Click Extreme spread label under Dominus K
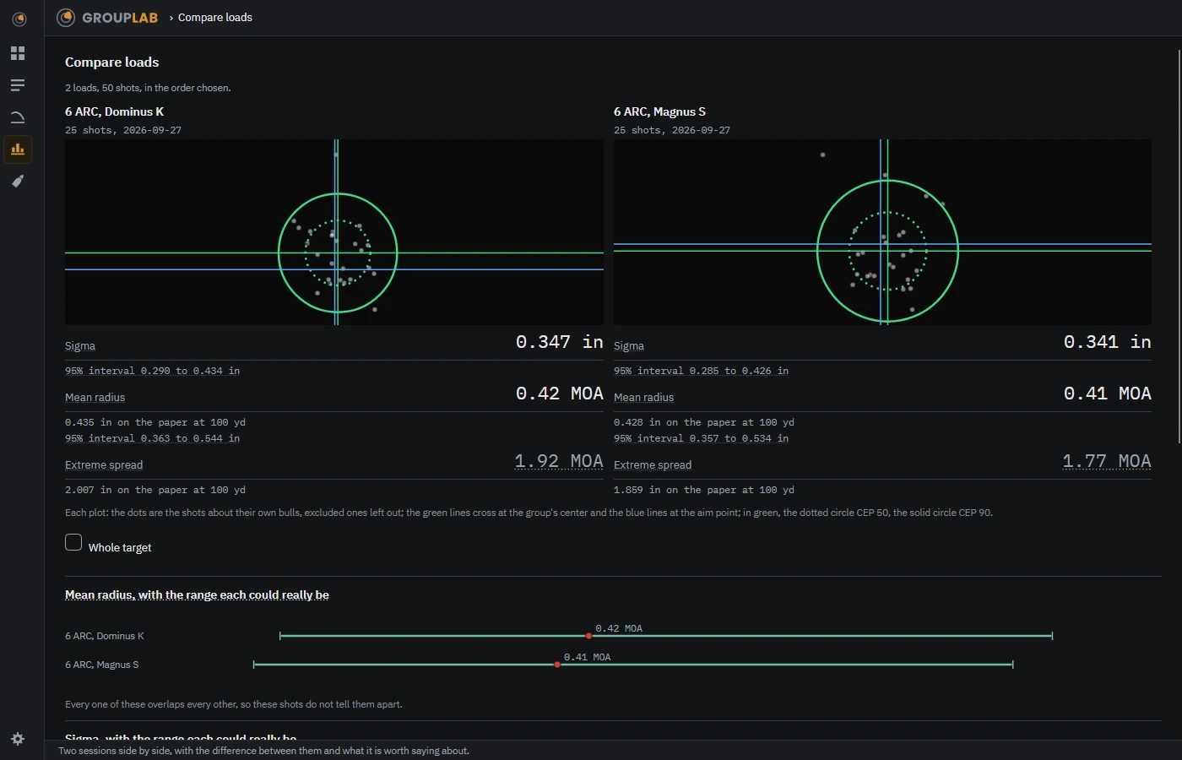Viewport: 1182px width, 760px height. 104,465
